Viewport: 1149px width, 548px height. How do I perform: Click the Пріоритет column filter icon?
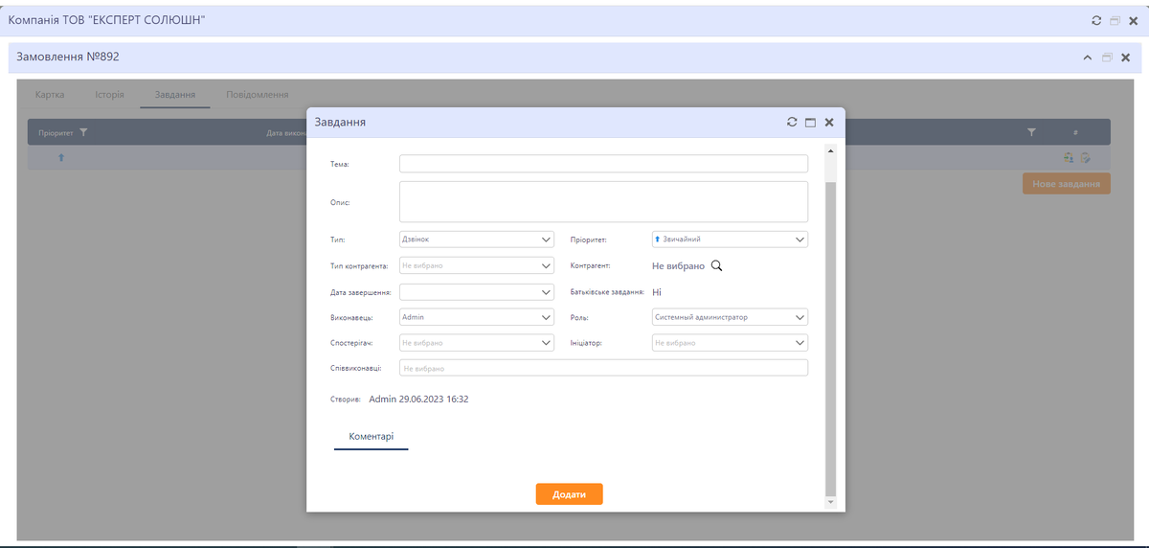[83, 132]
